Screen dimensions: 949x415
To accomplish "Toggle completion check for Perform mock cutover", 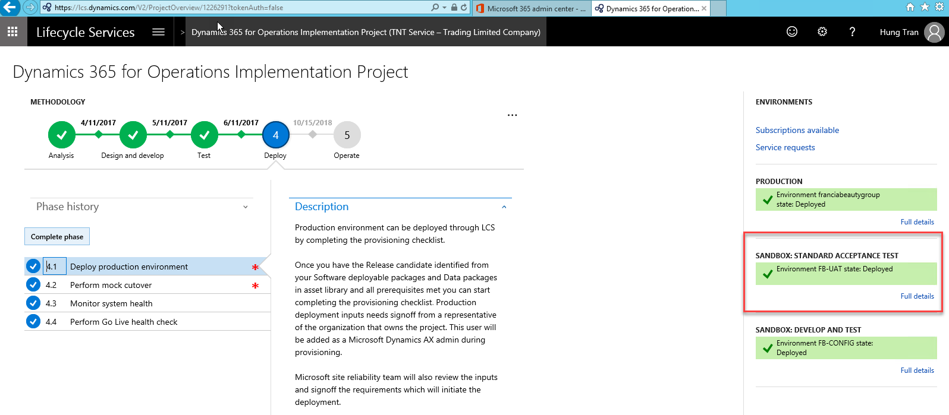I will [x=33, y=285].
